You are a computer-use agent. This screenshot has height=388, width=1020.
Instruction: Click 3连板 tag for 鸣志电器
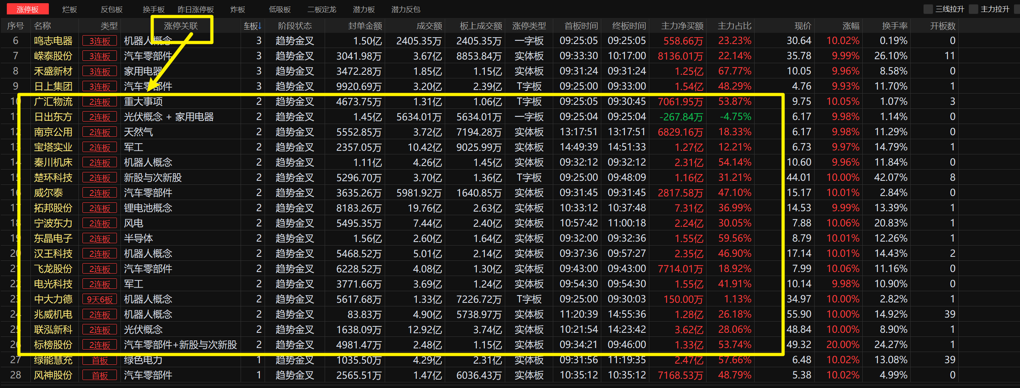click(100, 41)
